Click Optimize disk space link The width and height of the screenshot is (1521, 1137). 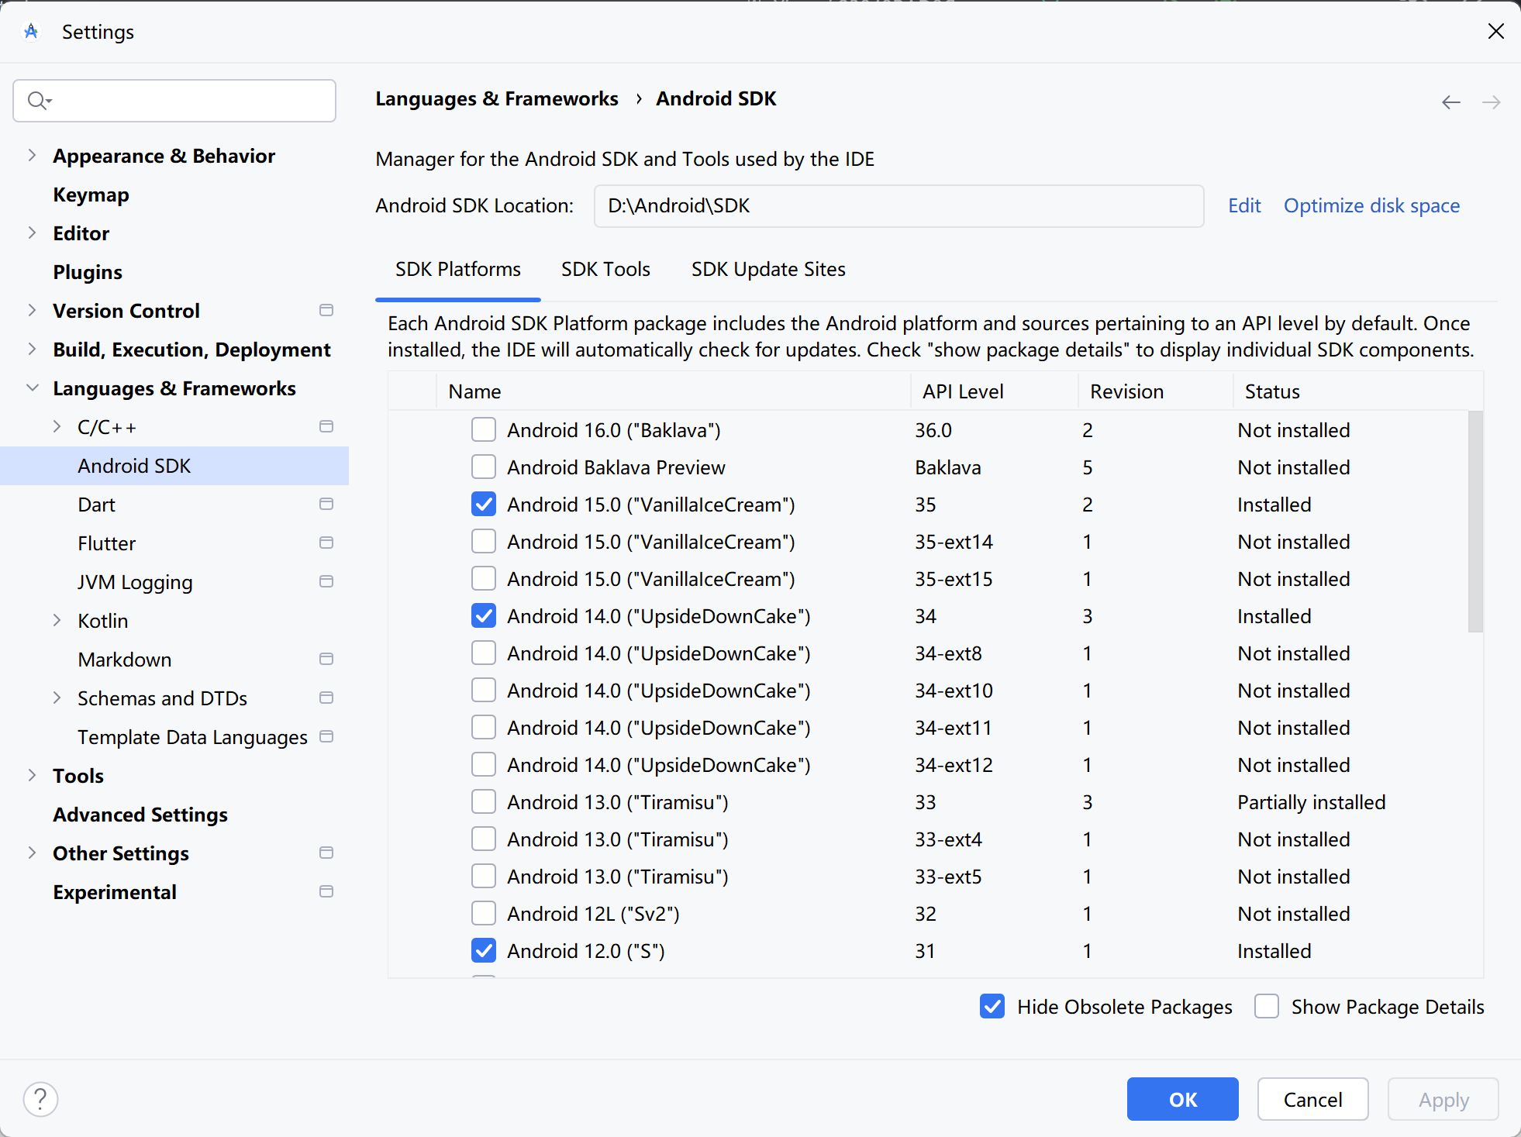pyautogui.click(x=1371, y=206)
